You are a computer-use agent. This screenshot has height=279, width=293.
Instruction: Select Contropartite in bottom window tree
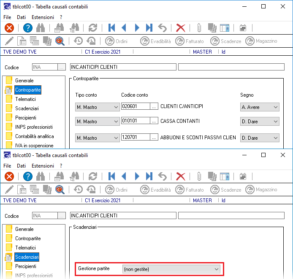tap(28, 238)
